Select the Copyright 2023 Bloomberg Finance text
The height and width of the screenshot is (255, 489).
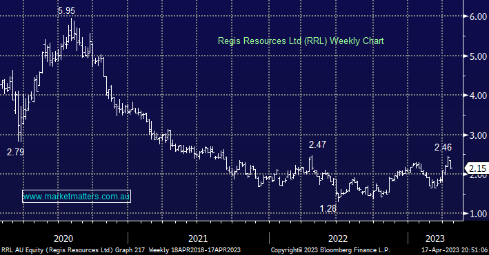(330, 250)
